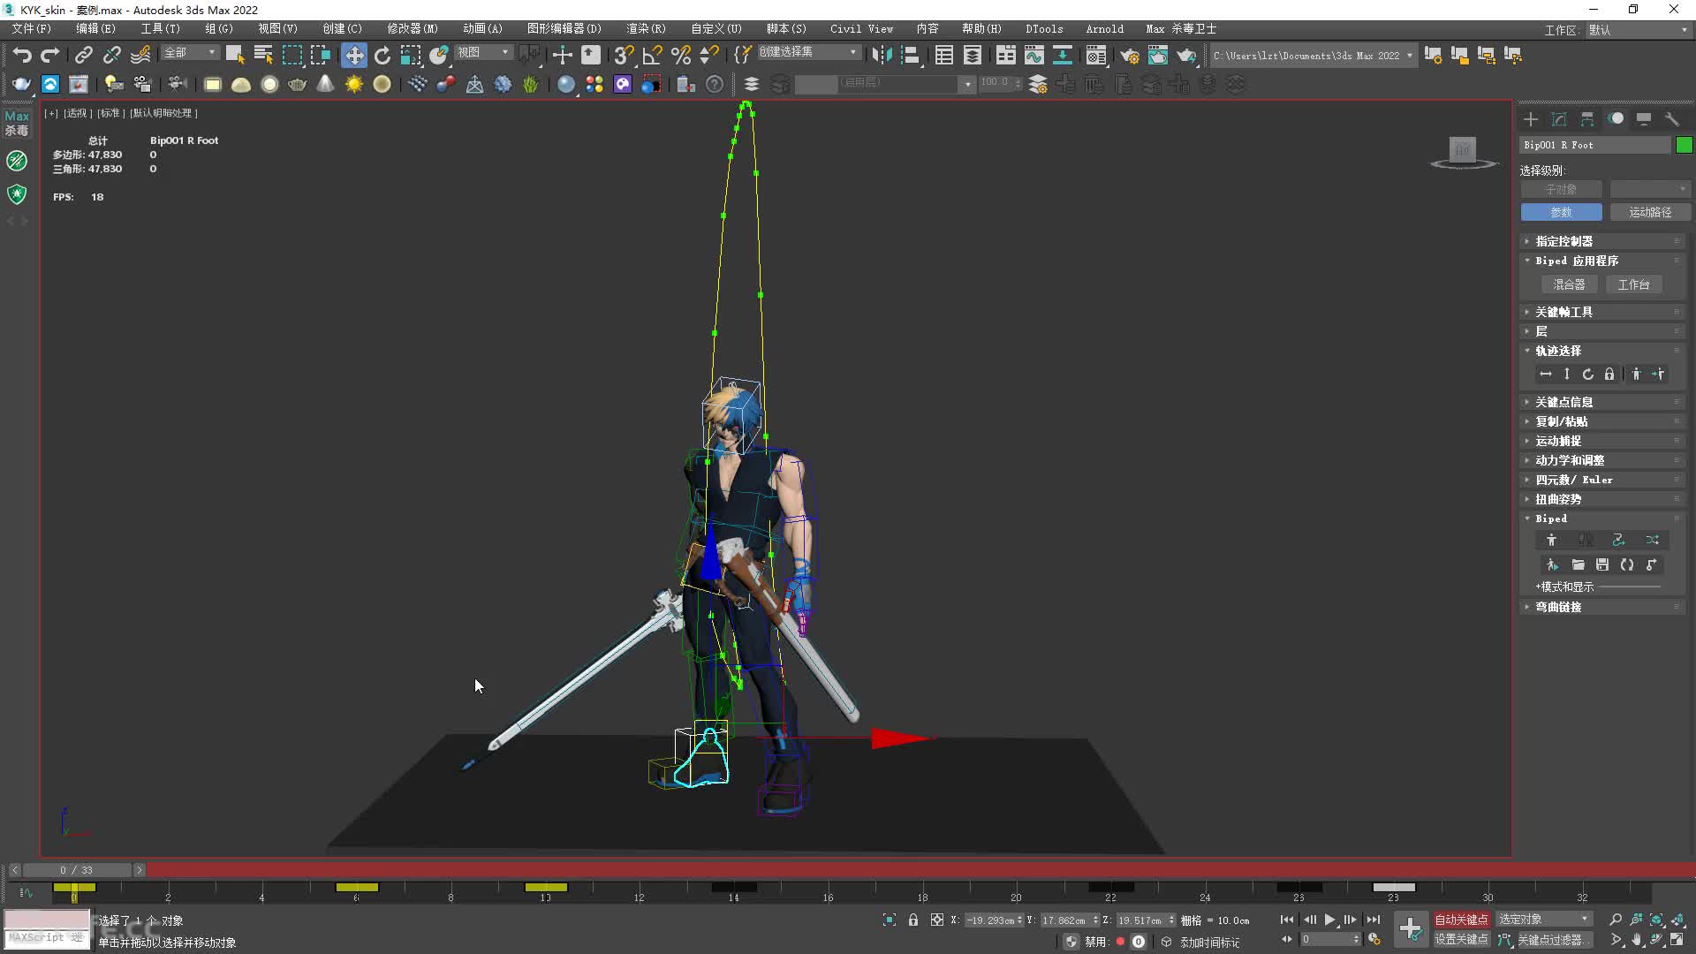Toggle Absolute/Offset transform type-in mode

tap(937, 920)
